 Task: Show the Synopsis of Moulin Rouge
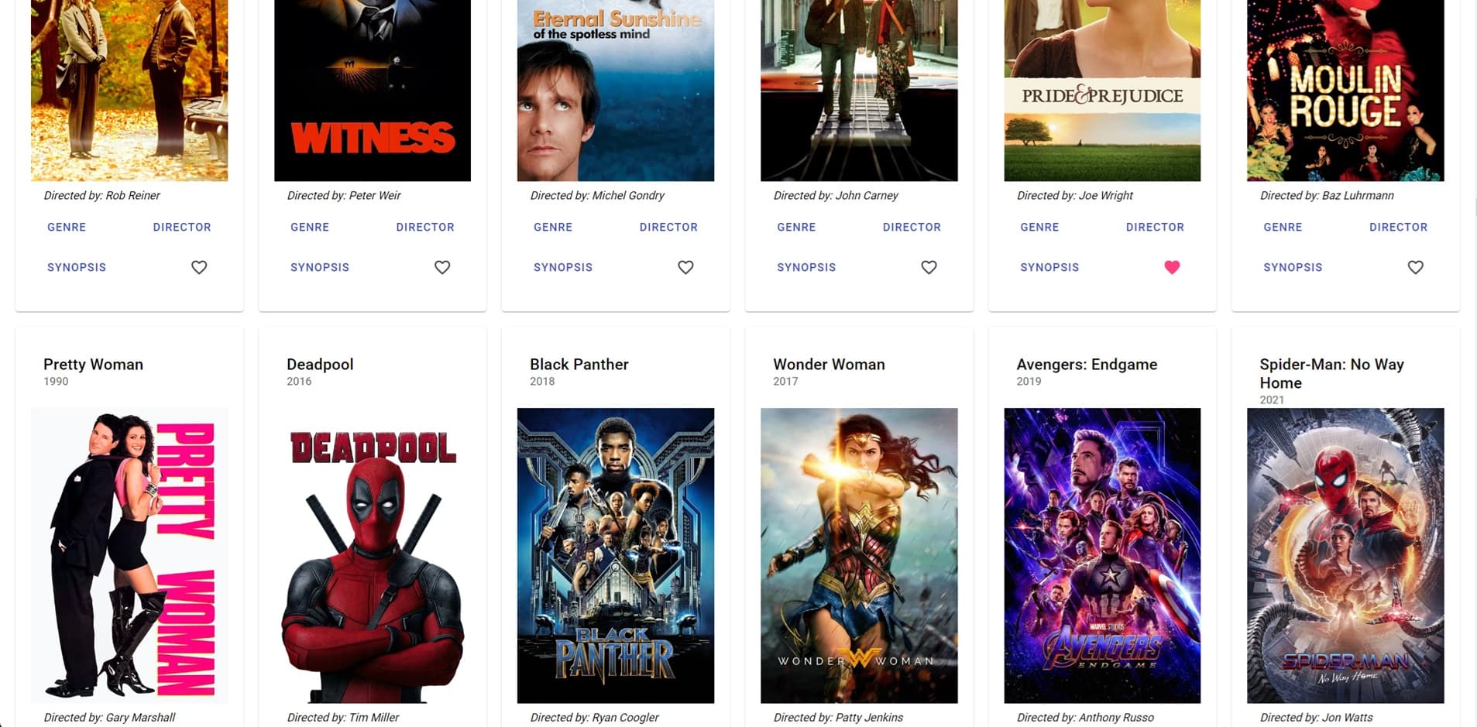(1292, 267)
